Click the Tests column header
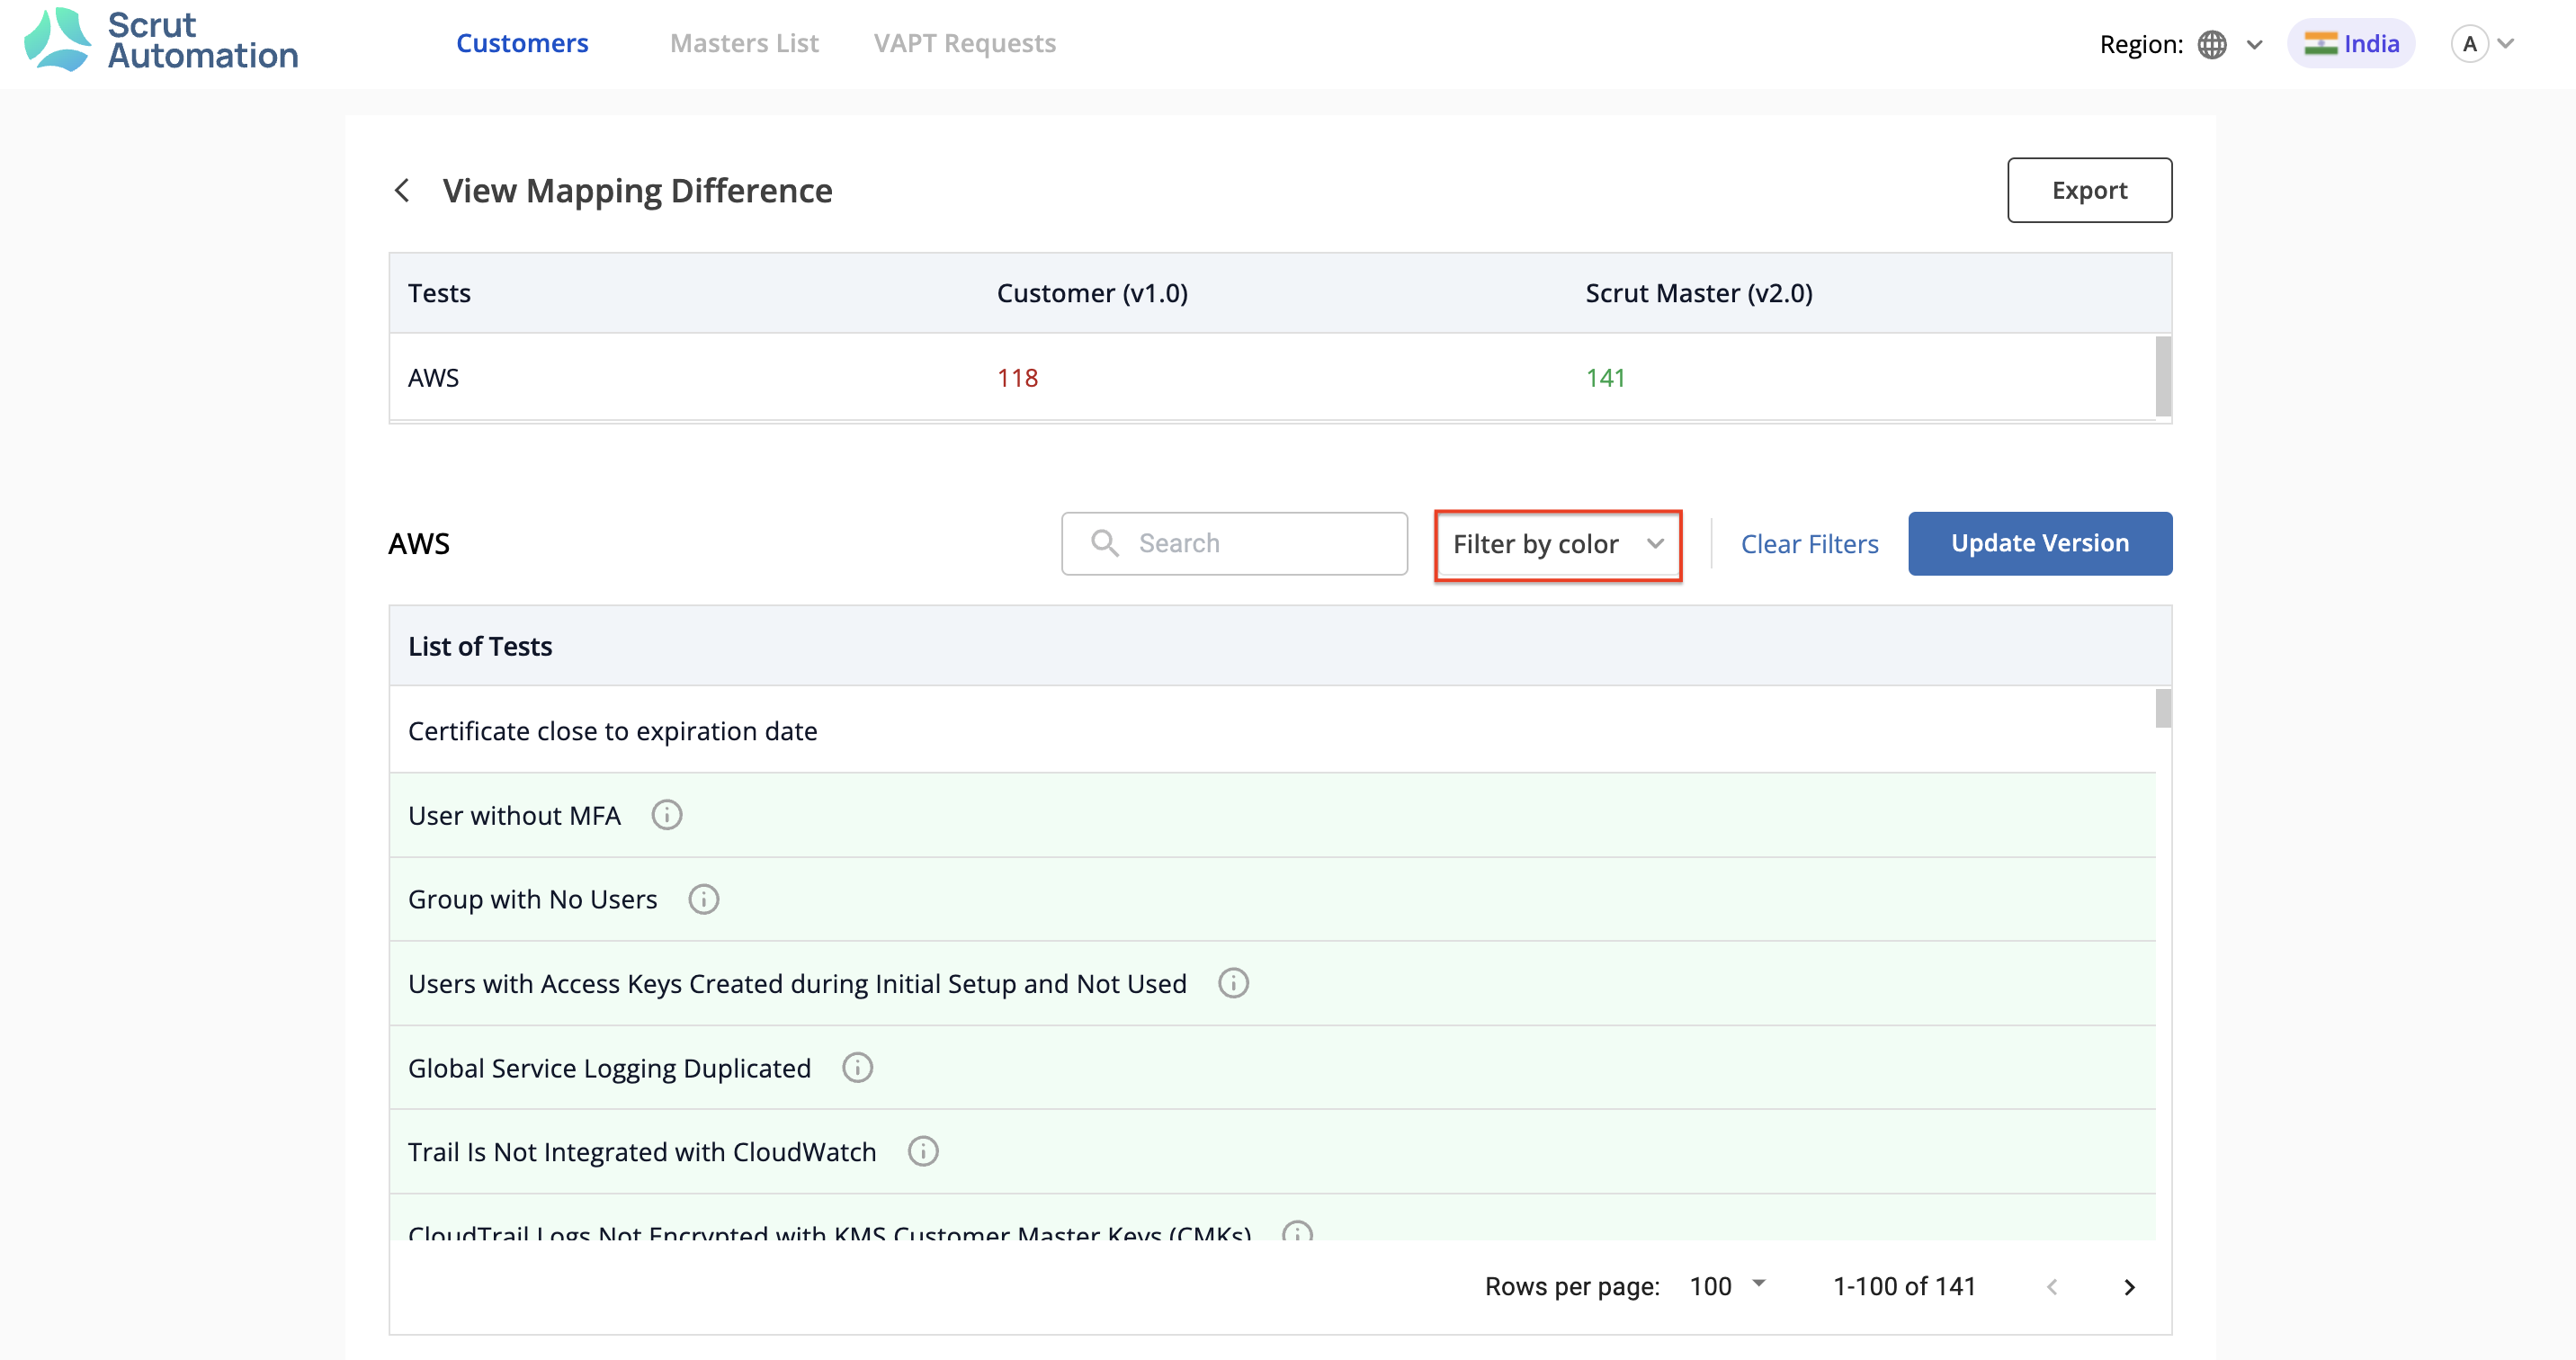Image resolution: width=2576 pixels, height=1360 pixels. [x=439, y=293]
